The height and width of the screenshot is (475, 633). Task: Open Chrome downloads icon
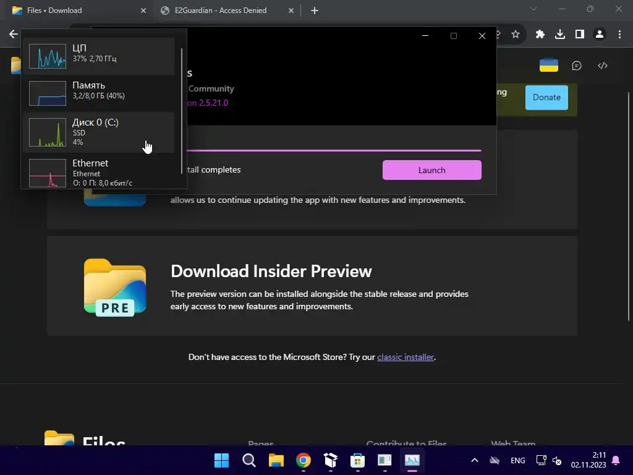[x=560, y=35]
